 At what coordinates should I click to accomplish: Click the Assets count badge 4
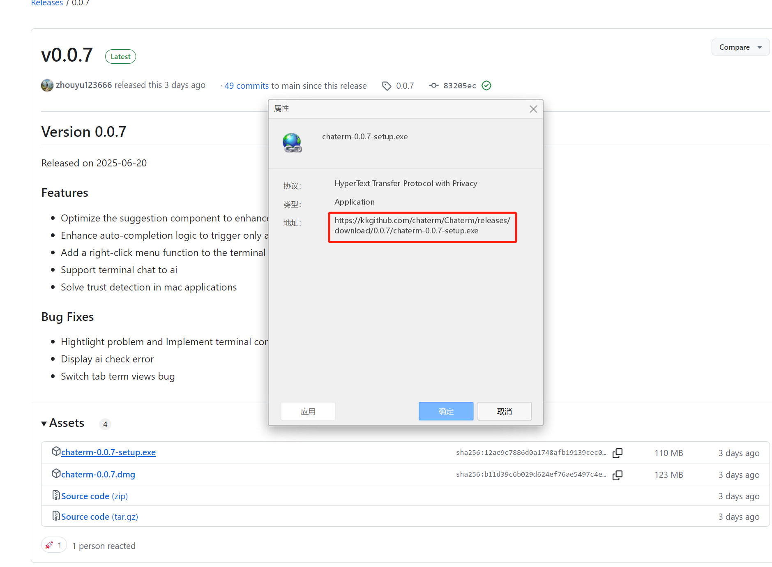click(x=105, y=424)
